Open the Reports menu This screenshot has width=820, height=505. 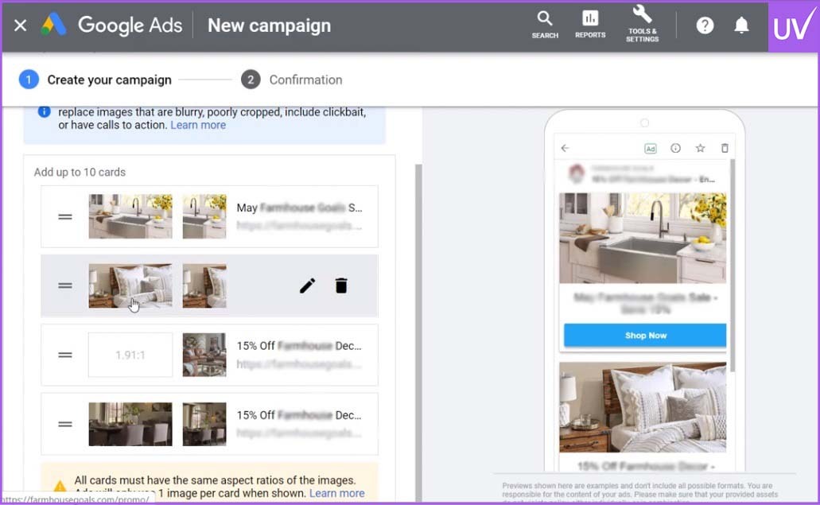click(x=590, y=25)
